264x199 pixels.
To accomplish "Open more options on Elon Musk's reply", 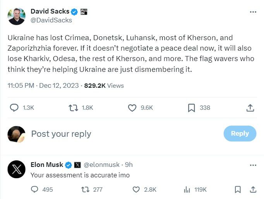I will tap(253, 165).
